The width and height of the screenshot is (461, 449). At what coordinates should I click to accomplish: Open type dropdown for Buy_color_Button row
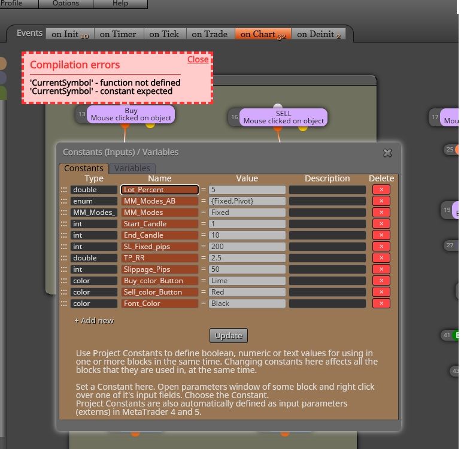(x=94, y=281)
